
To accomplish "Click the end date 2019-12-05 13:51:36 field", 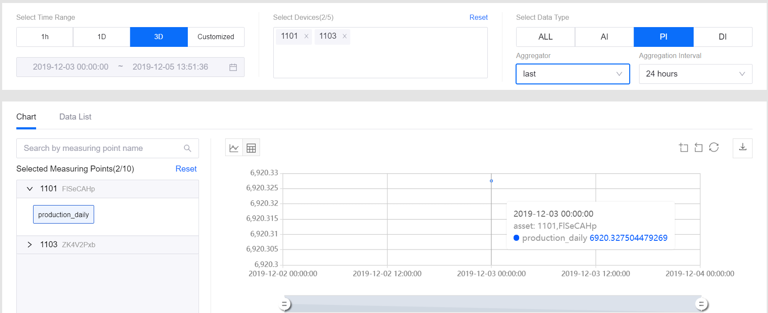I will click(170, 67).
